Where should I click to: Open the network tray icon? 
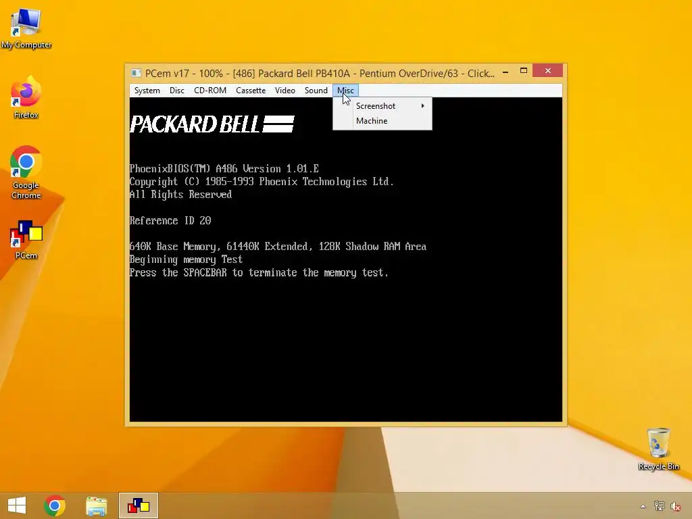[x=659, y=506]
